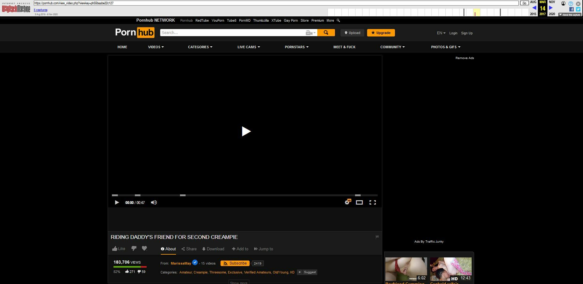This screenshot has width=583, height=284.
Task: Click the network bar search magnifier icon
Action: coord(338,20)
